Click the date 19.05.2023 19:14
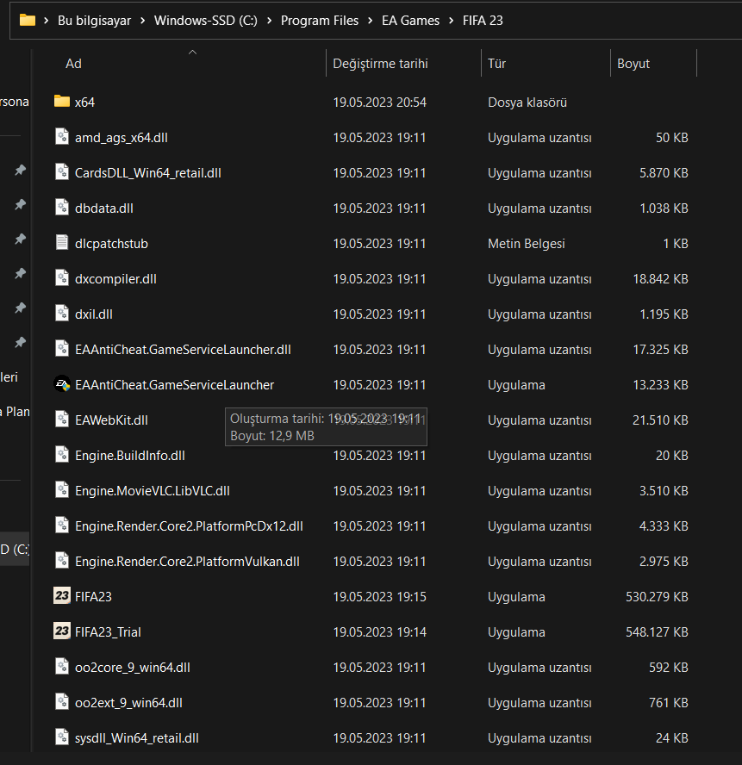This screenshot has width=742, height=765. [380, 631]
